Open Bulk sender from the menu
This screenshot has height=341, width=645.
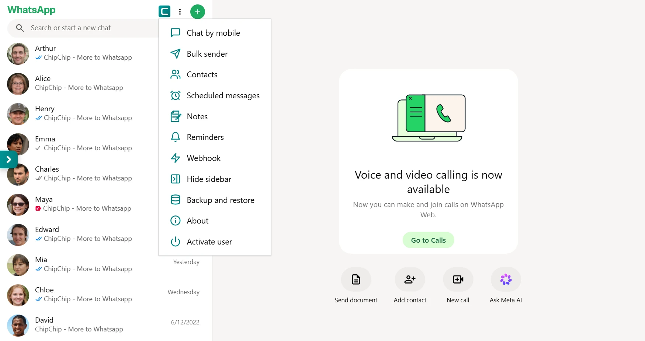(215, 54)
